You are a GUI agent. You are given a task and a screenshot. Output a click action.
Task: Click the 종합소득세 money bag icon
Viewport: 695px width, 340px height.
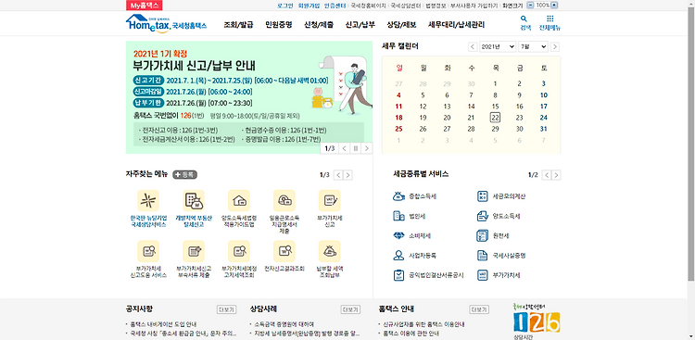pyautogui.click(x=398, y=195)
